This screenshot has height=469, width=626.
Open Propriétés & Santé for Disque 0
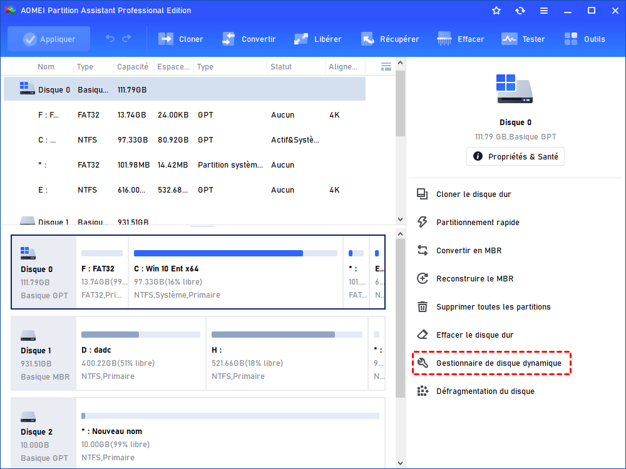(x=515, y=156)
